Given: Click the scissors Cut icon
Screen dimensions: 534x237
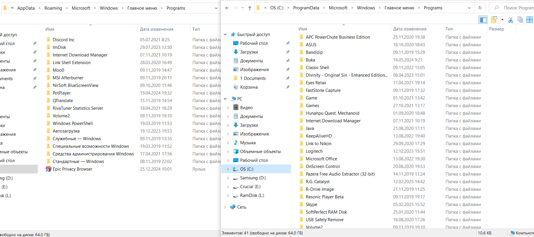Looking at the screenshot, I should pyautogui.click(x=511, y=20).
